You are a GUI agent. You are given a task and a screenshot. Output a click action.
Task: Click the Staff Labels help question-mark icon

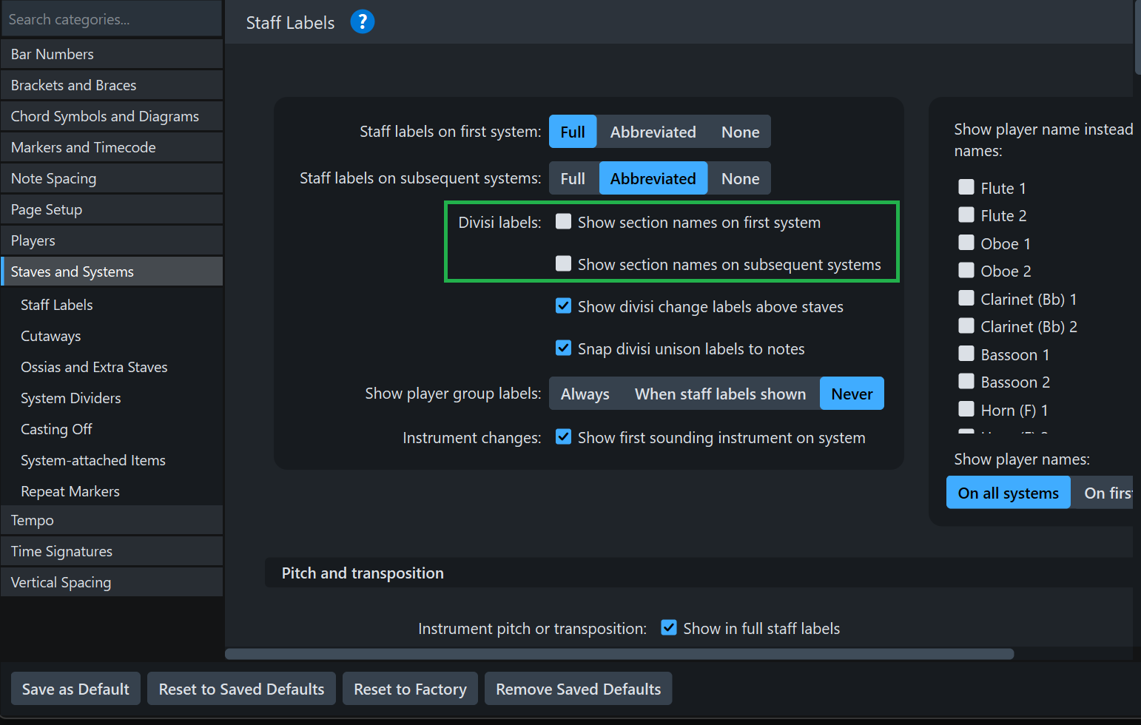click(362, 22)
